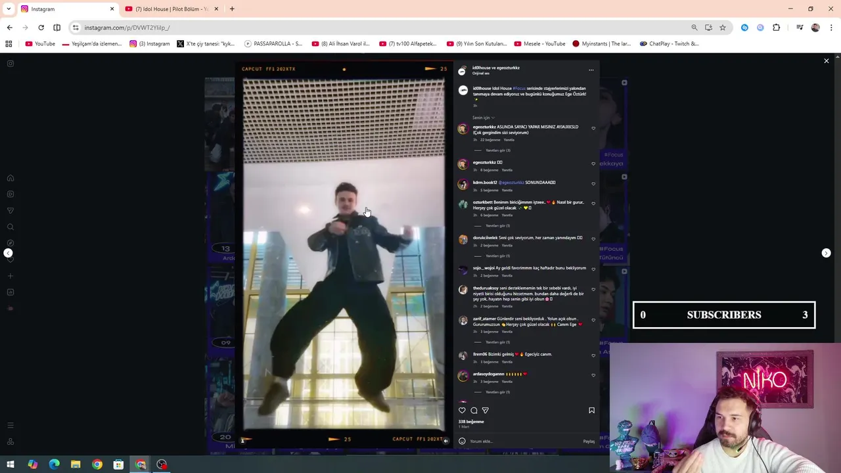Viewport: 841px width, 473px height.
Task: Go to previous post arrow
Action: point(8,253)
